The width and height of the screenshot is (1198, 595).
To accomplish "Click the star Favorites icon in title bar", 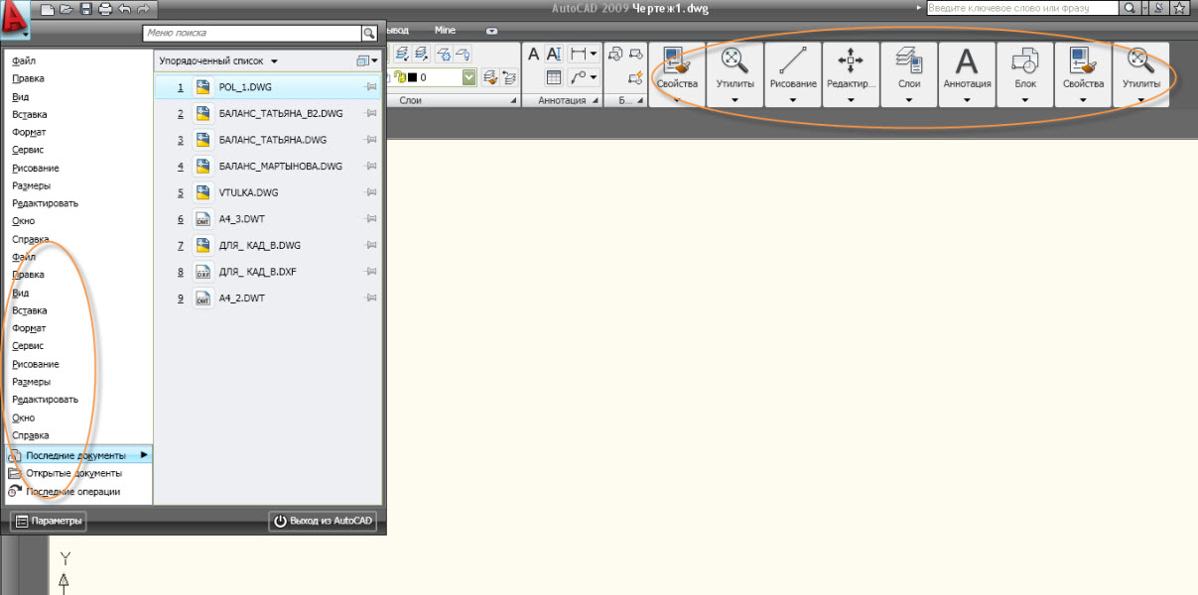I will tap(1179, 8).
